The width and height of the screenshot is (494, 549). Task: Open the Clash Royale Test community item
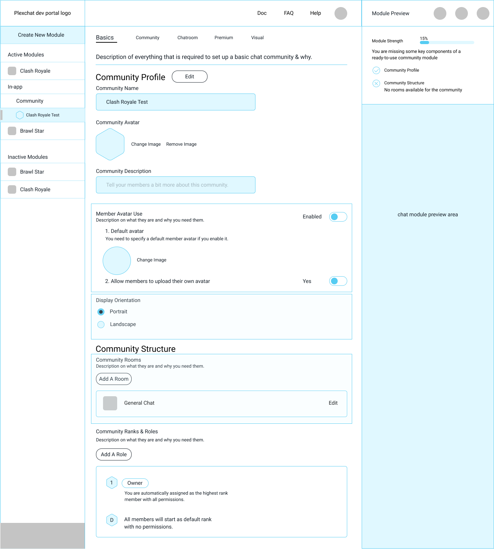43,115
